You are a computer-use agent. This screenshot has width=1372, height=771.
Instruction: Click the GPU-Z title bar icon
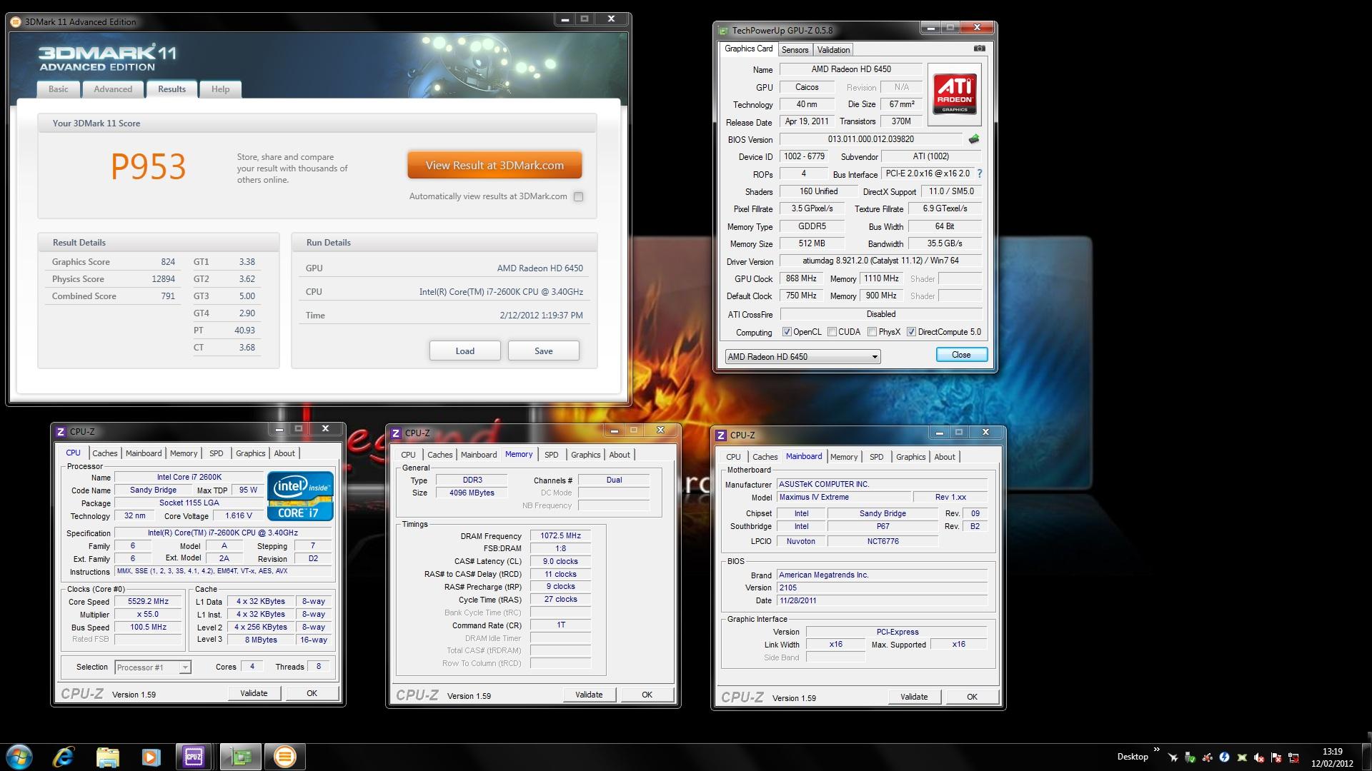coord(723,30)
